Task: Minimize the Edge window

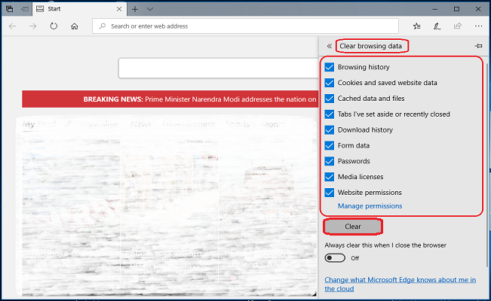Action: 434,9
